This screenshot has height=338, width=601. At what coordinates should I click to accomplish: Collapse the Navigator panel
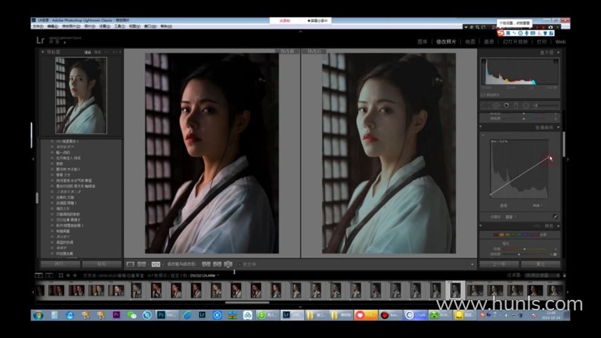(x=43, y=52)
